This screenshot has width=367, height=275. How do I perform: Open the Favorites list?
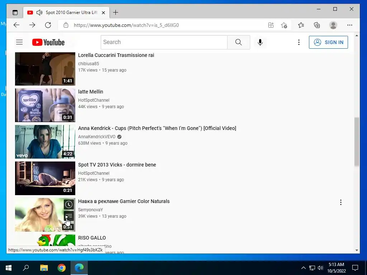[x=301, y=25]
